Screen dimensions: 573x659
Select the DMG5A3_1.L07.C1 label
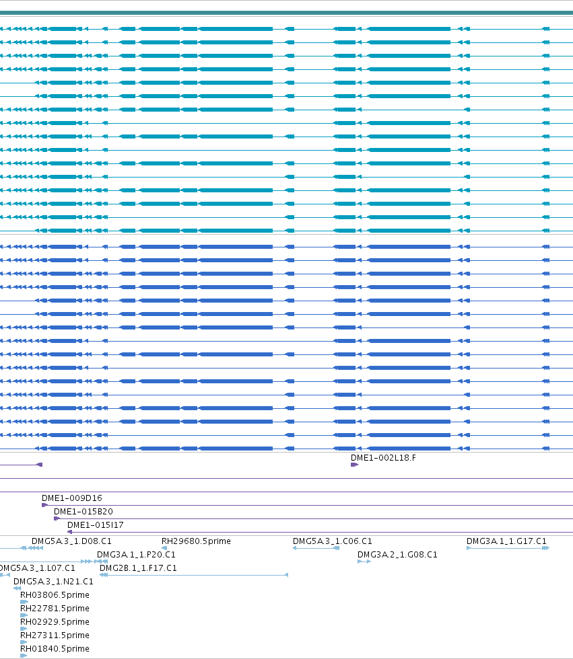pyautogui.click(x=38, y=568)
